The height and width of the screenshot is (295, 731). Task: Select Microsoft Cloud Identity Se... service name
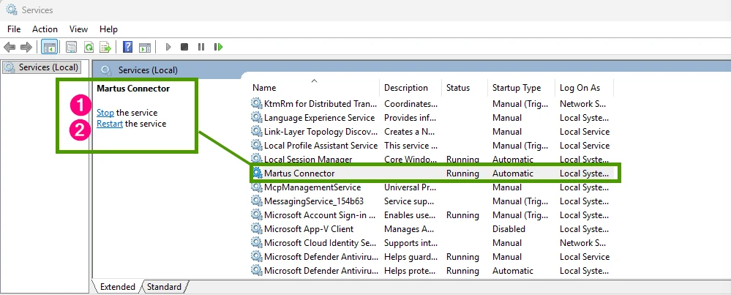click(320, 243)
